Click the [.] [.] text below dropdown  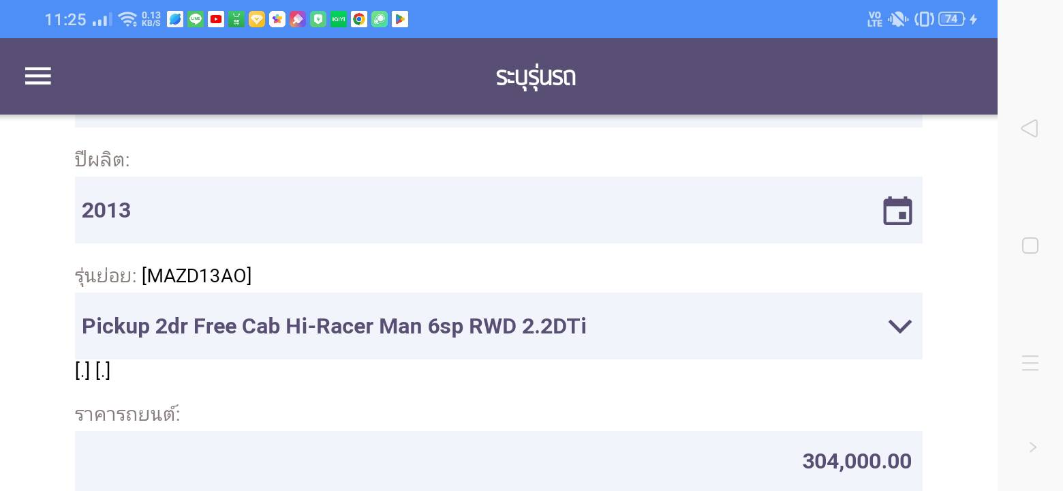click(x=93, y=371)
